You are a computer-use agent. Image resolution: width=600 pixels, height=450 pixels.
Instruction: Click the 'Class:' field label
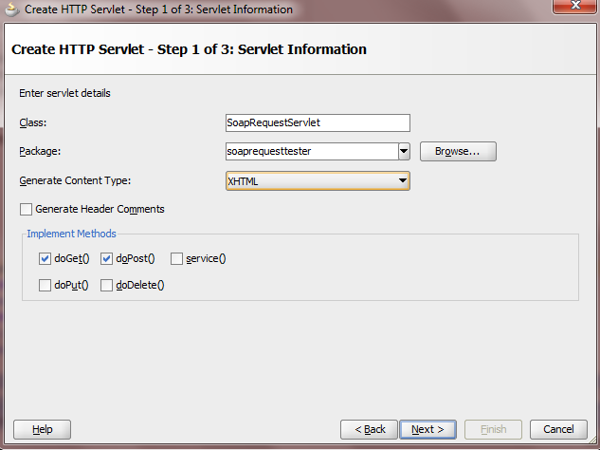pos(33,122)
